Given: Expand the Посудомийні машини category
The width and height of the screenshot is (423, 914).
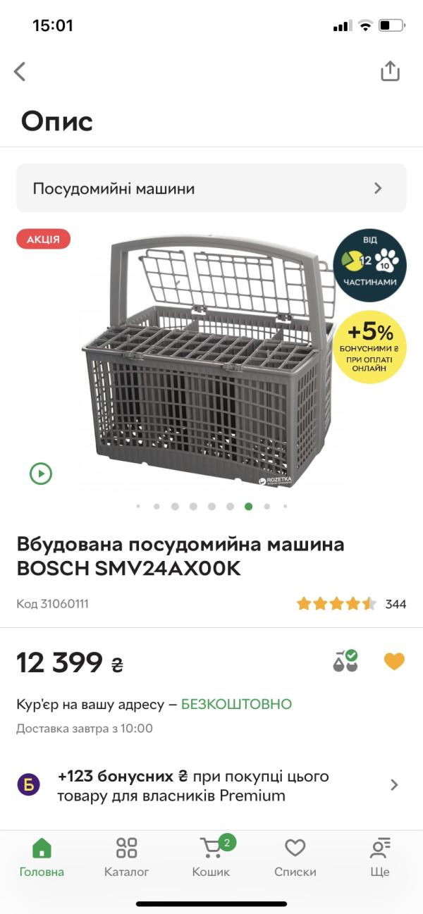Looking at the screenshot, I should pos(211,188).
